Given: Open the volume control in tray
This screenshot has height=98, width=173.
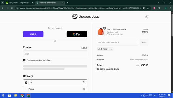Looking at the screenshot, I should [147, 96].
